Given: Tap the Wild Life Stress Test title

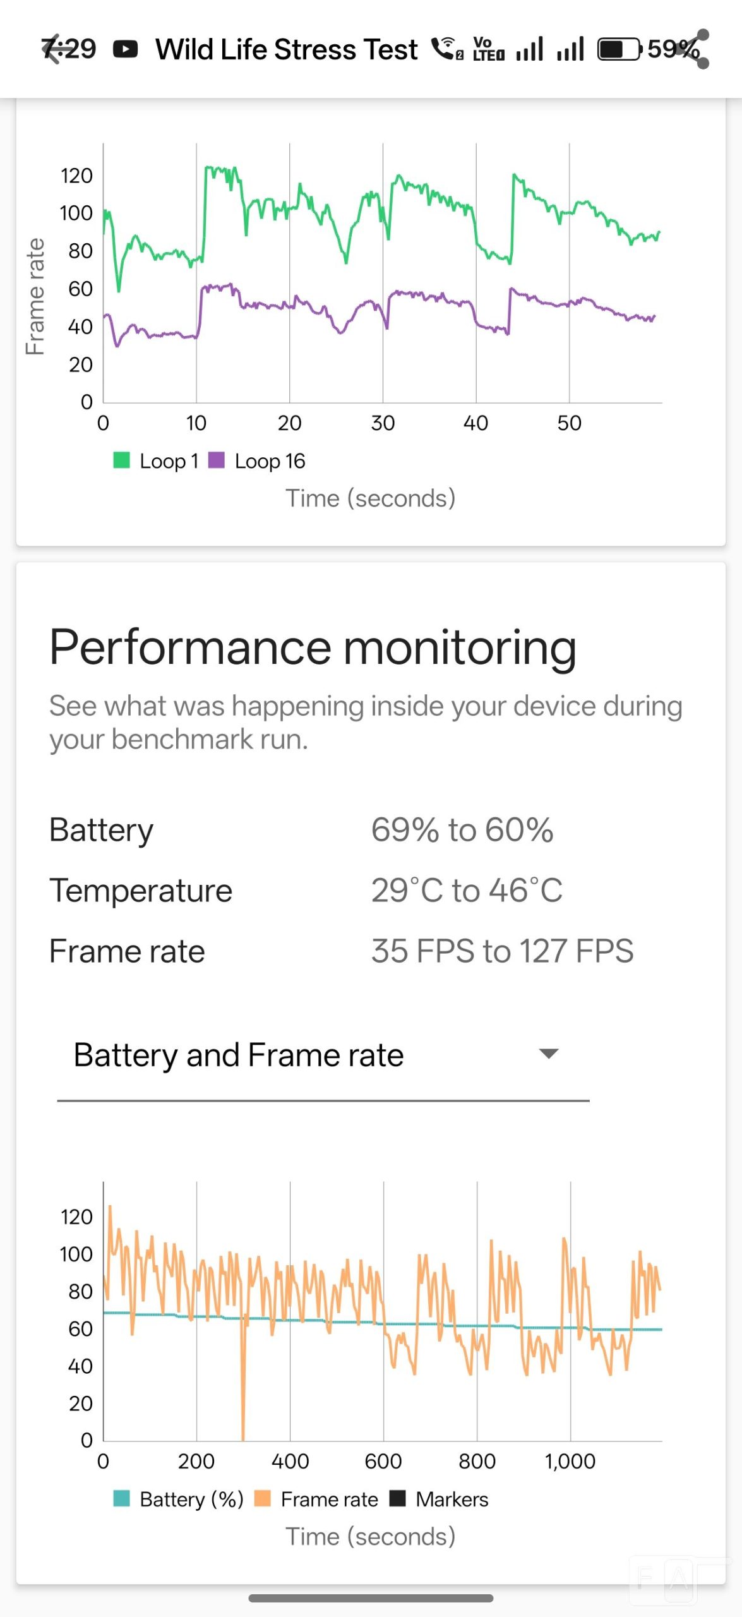Looking at the screenshot, I should pos(286,49).
